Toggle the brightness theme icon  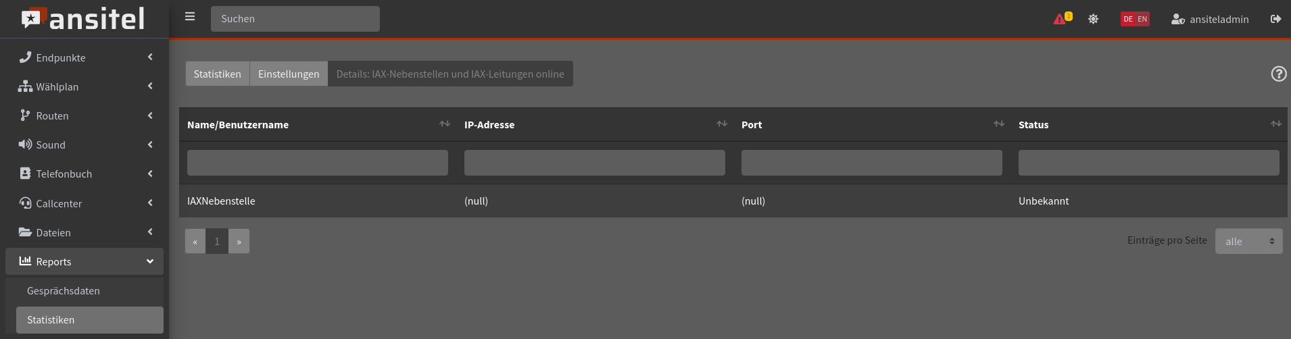click(1093, 19)
